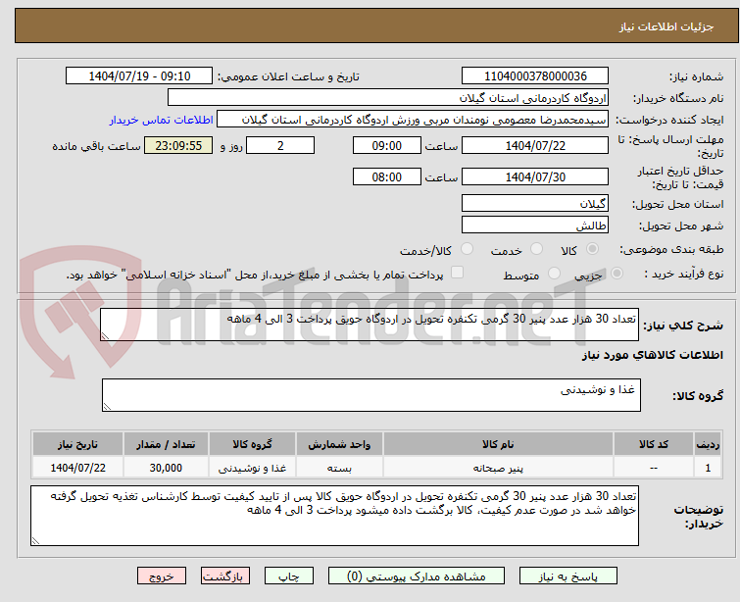This screenshot has height=602, width=740.
Task: Select the متوسط purchase type radio
Action: pos(557,275)
